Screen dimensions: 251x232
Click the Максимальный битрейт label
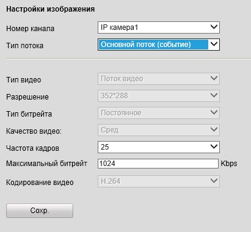46,164
